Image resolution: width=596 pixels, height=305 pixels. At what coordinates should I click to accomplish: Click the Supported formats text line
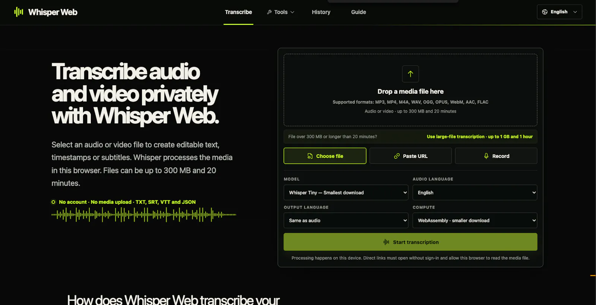[x=410, y=102]
